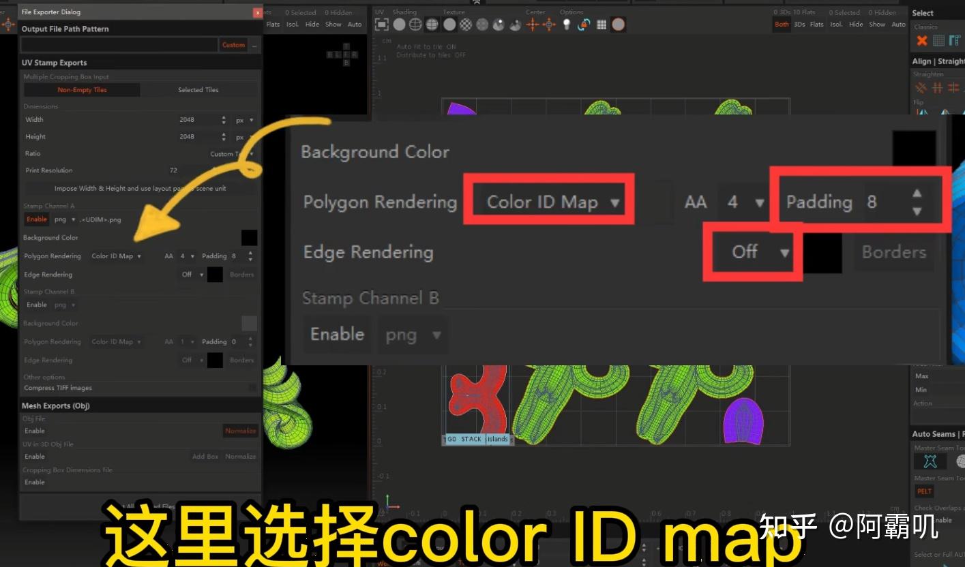Toggle Enable for Stamp Channel A
The width and height of the screenshot is (965, 567).
click(x=37, y=219)
